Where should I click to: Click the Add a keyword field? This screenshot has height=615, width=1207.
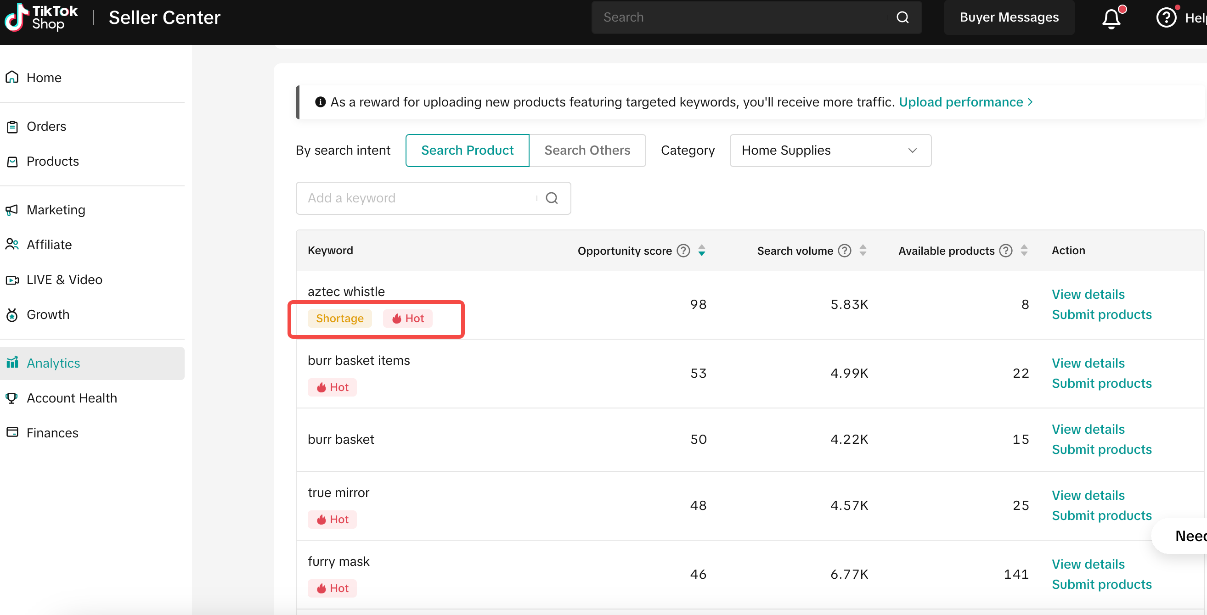pos(417,198)
